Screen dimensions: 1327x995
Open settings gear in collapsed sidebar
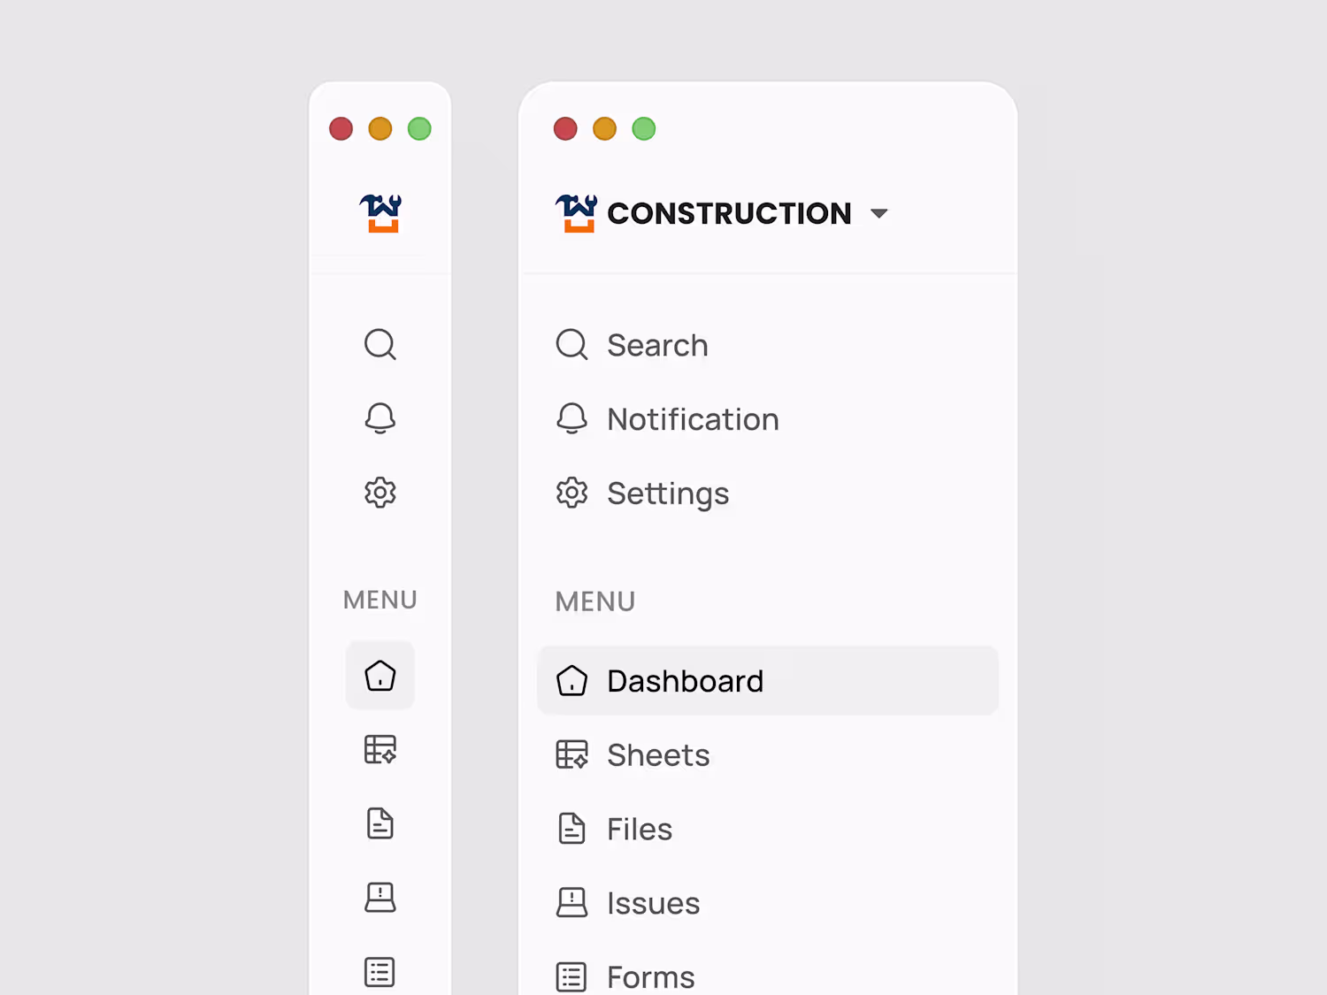(x=380, y=493)
